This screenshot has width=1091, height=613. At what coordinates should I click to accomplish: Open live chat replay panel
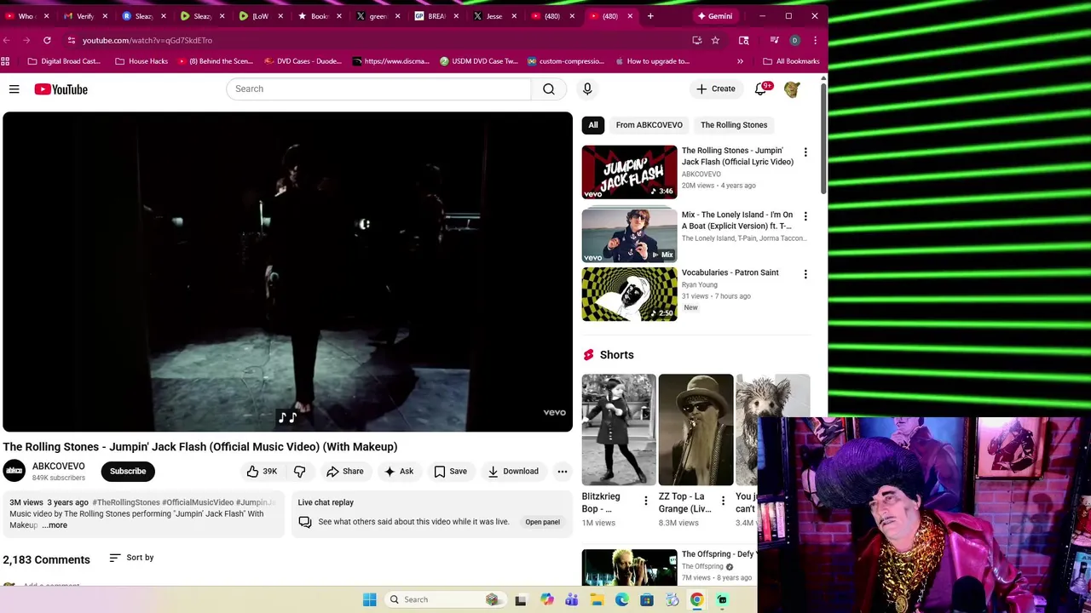[542, 522]
